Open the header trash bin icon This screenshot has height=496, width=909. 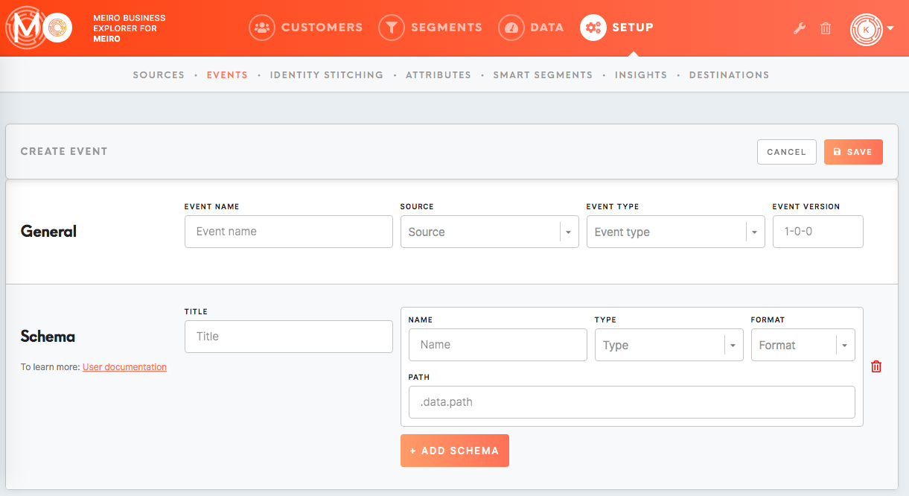[x=826, y=28]
